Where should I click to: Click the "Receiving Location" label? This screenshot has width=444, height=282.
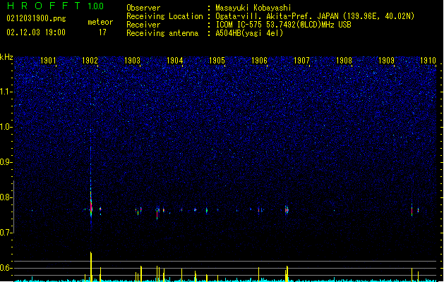[164, 16]
